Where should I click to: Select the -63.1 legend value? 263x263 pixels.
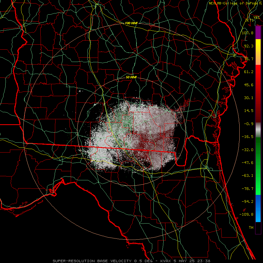(248, 176)
